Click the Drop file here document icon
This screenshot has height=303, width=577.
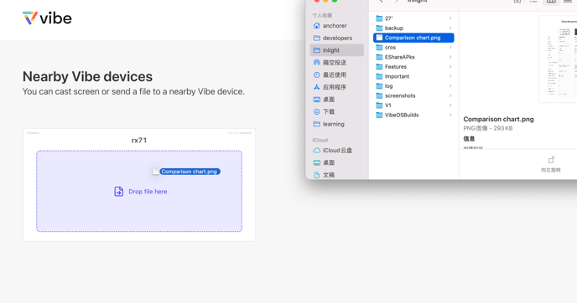point(118,192)
